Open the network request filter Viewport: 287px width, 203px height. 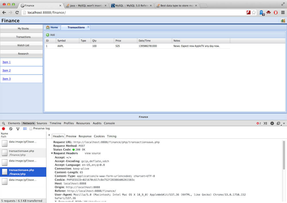18,129
